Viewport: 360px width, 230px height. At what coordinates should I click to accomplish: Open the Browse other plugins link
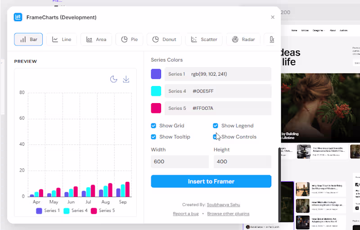click(x=228, y=214)
